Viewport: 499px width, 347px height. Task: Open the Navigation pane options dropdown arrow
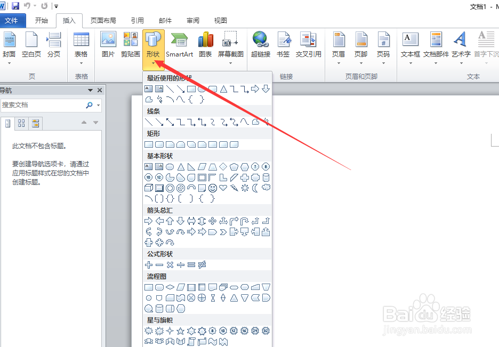tap(90, 90)
